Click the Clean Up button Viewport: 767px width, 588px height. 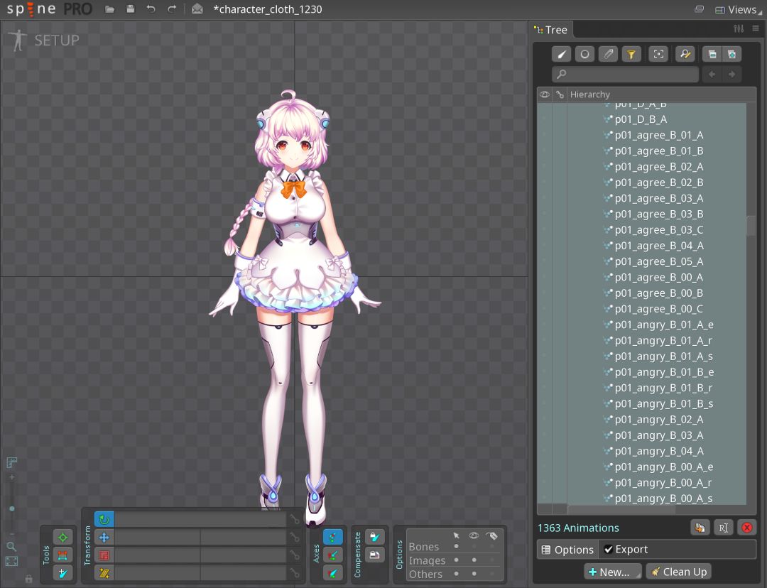click(x=678, y=572)
